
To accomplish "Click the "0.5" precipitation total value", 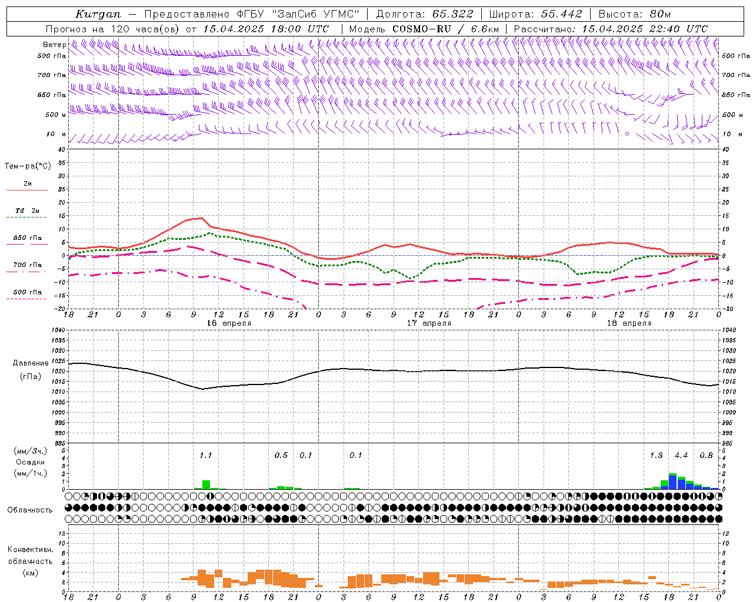I will pyautogui.click(x=281, y=456).
